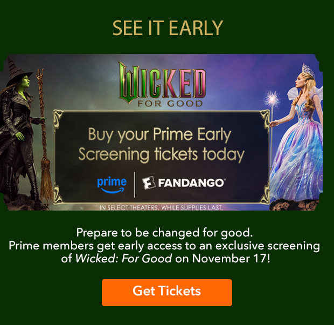Click the Fandango logo icon
Viewport: 334px width, 325px height.
pos(149,183)
